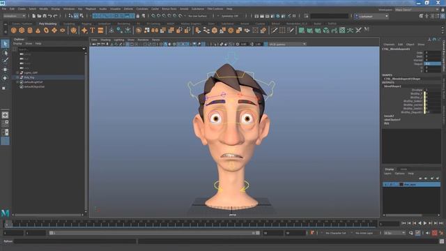446x251 pixels.
Task: Open the frame rate fps dropdown
Action: tap(394, 233)
